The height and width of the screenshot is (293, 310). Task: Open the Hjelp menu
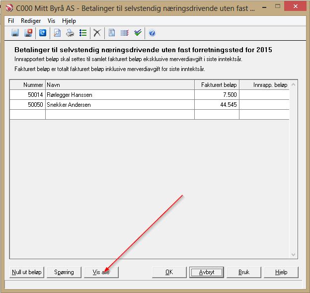(x=69, y=21)
